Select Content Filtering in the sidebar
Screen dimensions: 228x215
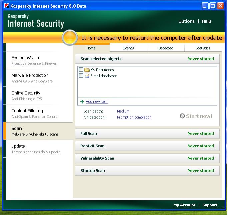click(x=39, y=114)
